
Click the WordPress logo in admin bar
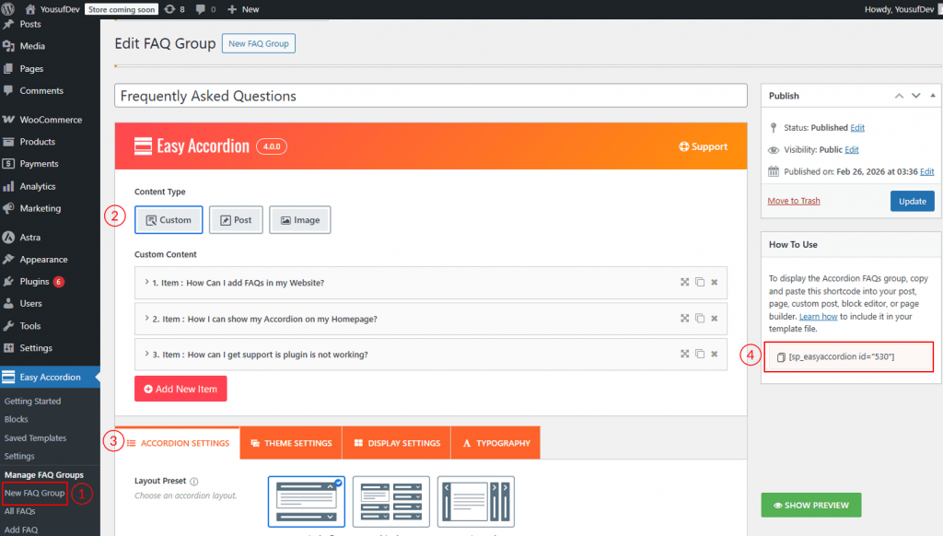9,9
